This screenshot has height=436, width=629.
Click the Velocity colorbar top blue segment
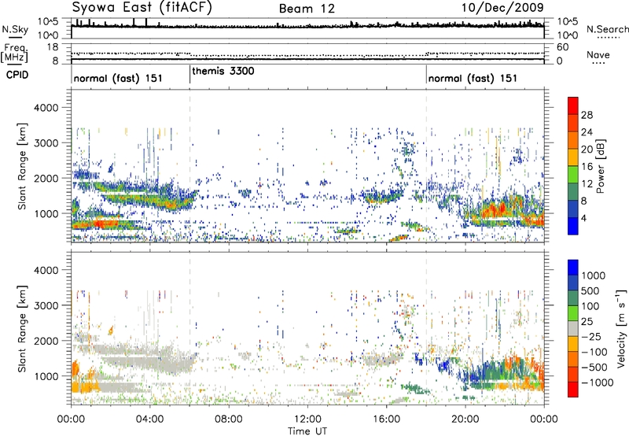[x=573, y=268]
